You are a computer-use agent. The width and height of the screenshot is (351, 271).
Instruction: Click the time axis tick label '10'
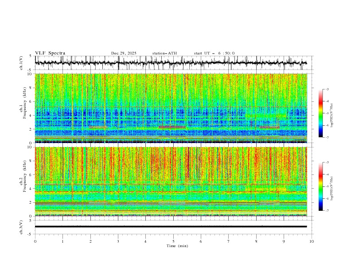click(x=312, y=241)
